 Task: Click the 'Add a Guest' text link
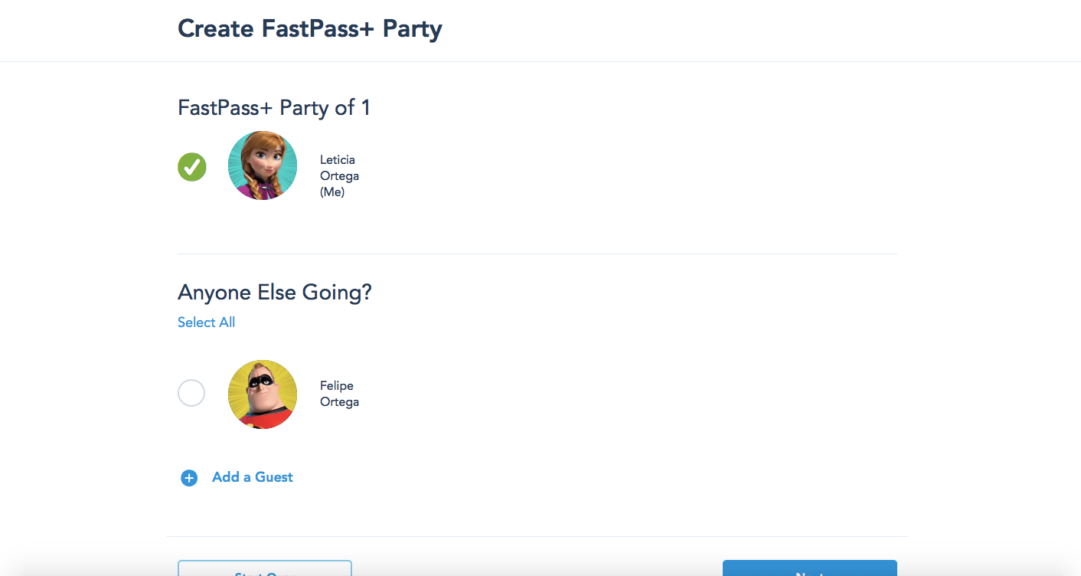click(x=252, y=477)
